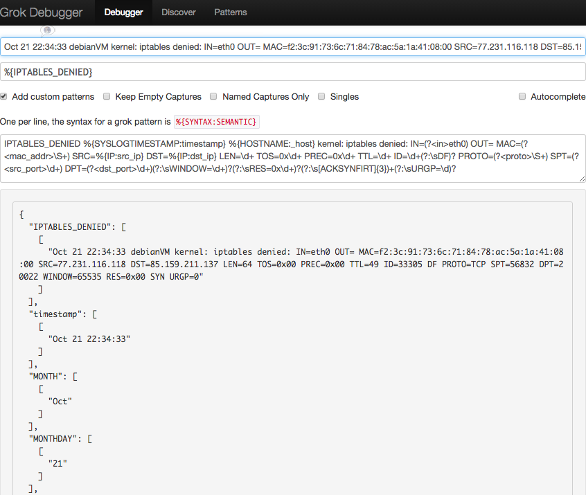Open the Discover tab

pyautogui.click(x=179, y=12)
